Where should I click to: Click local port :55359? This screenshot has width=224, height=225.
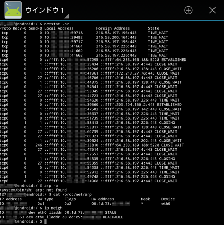click(92, 163)
